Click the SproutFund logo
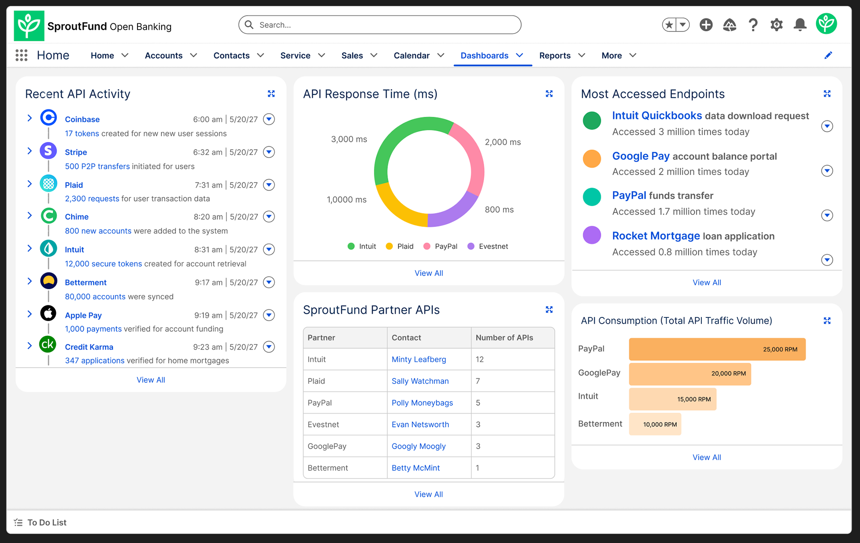This screenshot has width=860, height=543. pyautogui.click(x=29, y=26)
